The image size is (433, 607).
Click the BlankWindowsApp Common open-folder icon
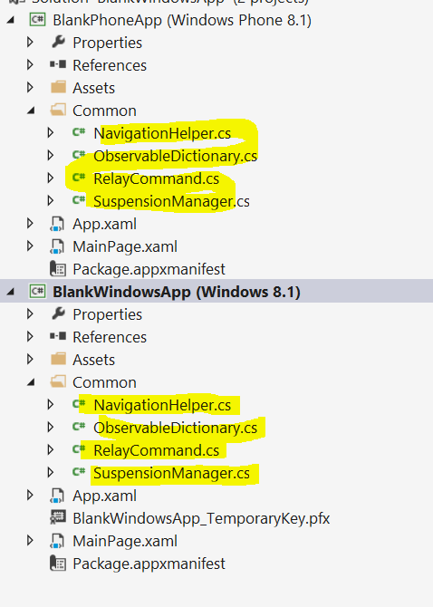(58, 382)
